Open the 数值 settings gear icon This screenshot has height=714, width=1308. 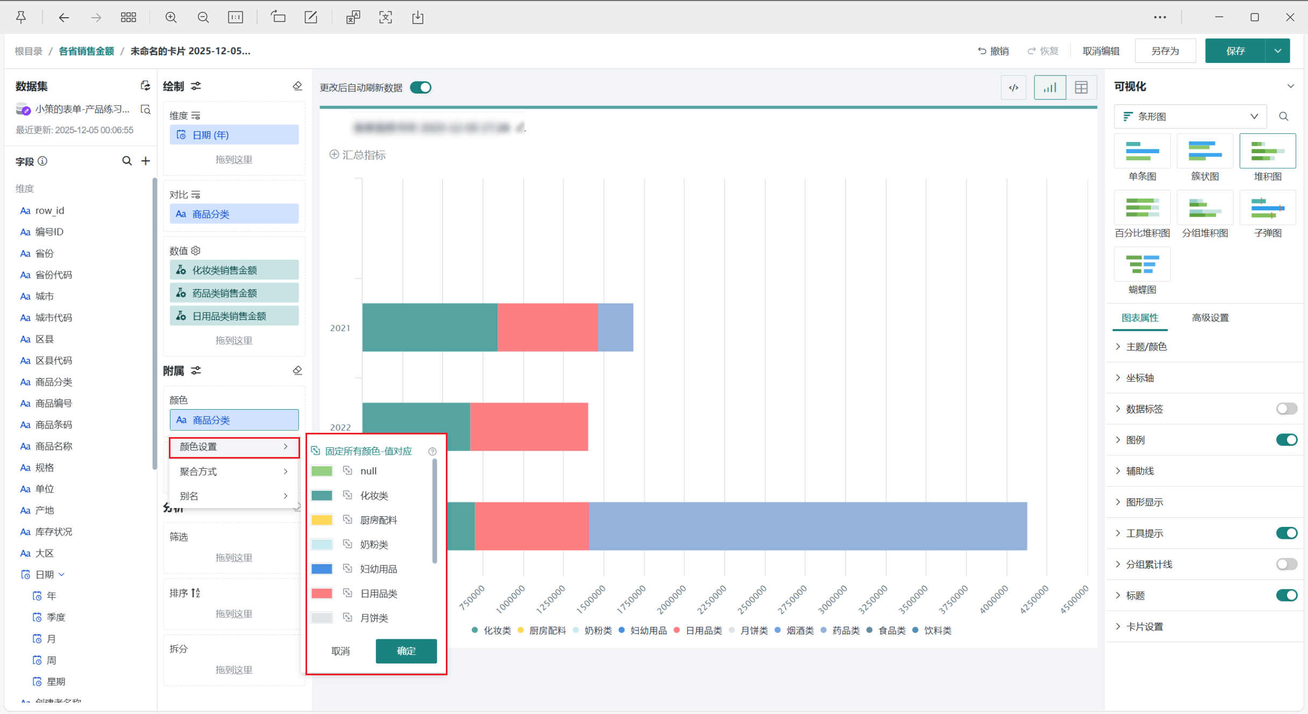pos(196,251)
